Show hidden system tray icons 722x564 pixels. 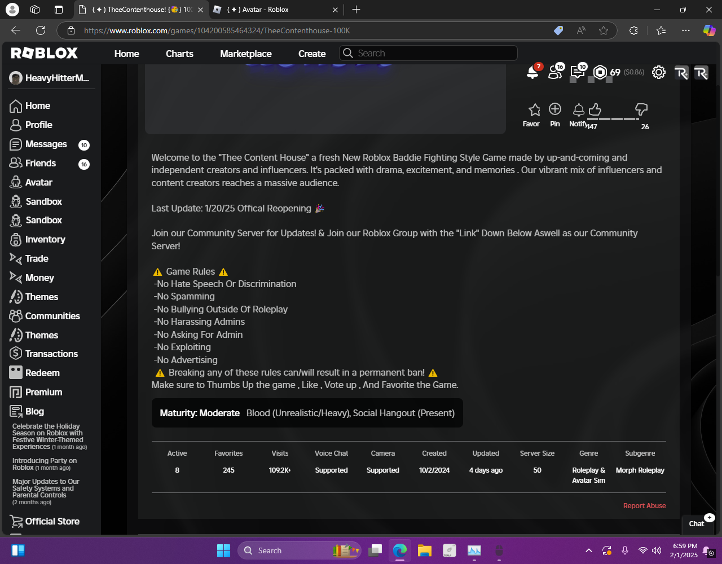(589, 550)
